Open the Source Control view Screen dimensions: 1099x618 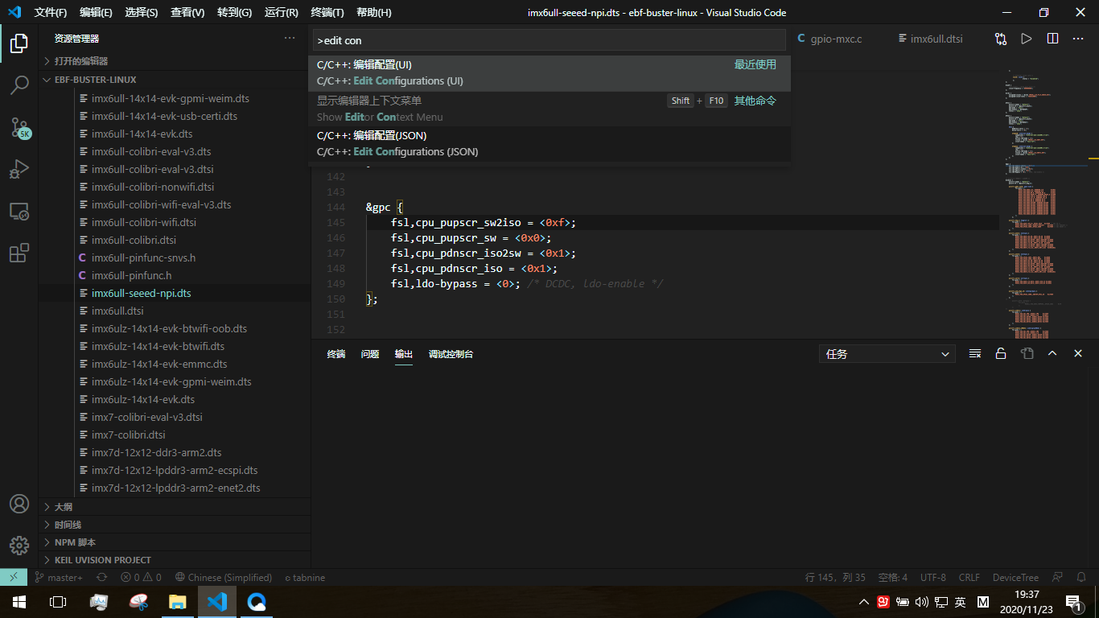(19, 127)
